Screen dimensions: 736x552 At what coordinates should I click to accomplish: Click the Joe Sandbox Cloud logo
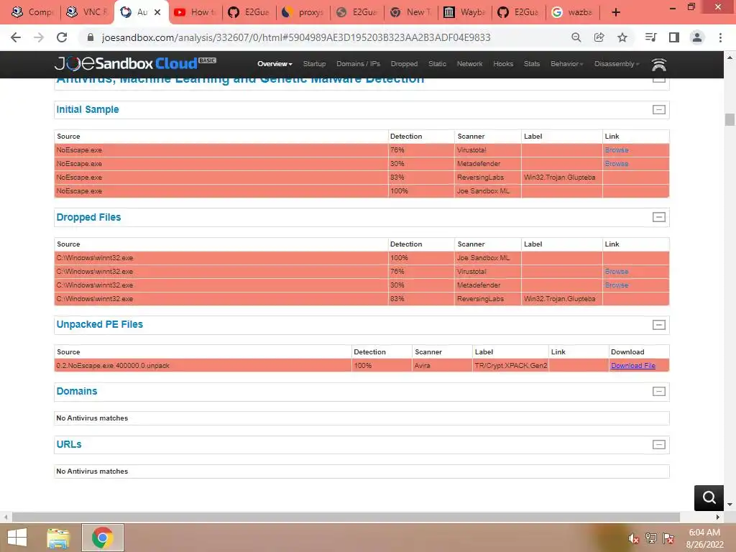coord(135,63)
